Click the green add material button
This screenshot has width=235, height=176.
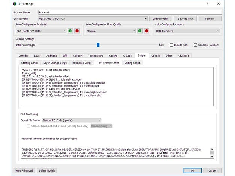coord(70,31)
